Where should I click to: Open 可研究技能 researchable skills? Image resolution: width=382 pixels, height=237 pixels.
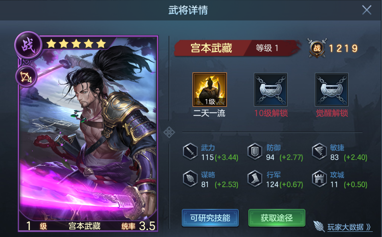click(210, 218)
